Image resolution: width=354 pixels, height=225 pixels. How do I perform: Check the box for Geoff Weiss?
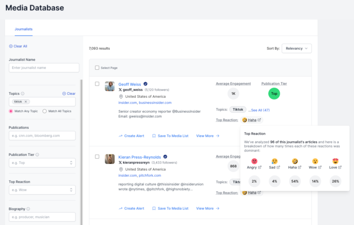[x=97, y=84]
